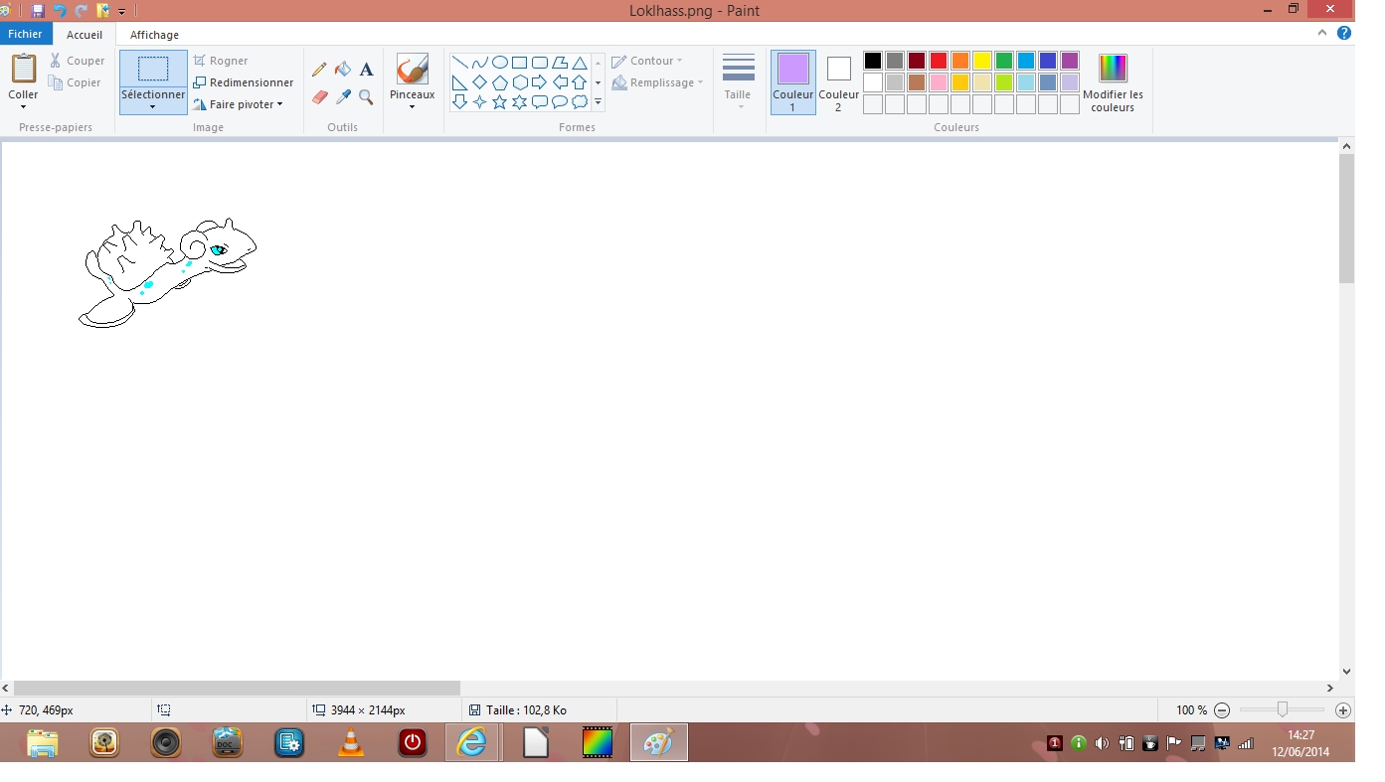The width and height of the screenshot is (1385, 782).
Task: Collapse the ribbon with the chevron
Action: [1322, 33]
